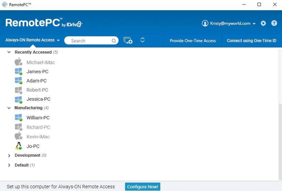This screenshot has width=282, height=191.
Task: Click the Windows icon beside William-PC
Action: point(19,118)
